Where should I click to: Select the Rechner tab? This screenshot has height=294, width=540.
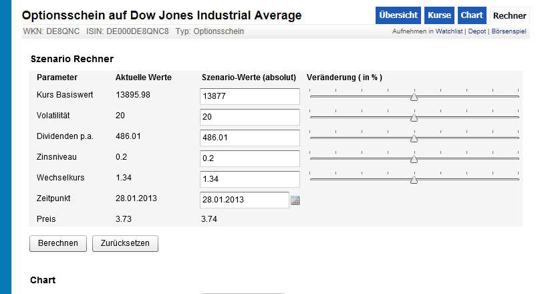coord(509,15)
